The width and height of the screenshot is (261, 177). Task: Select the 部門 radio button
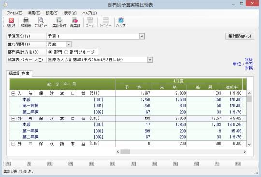pyautogui.click(x=50, y=52)
